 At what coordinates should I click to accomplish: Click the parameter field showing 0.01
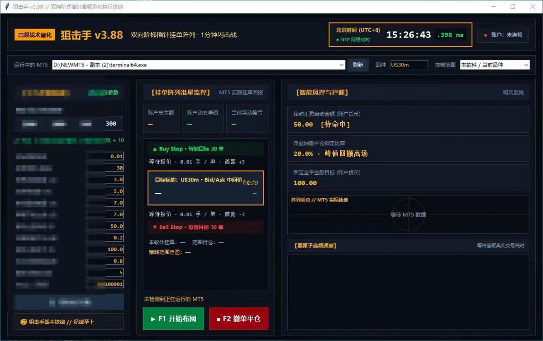click(114, 156)
